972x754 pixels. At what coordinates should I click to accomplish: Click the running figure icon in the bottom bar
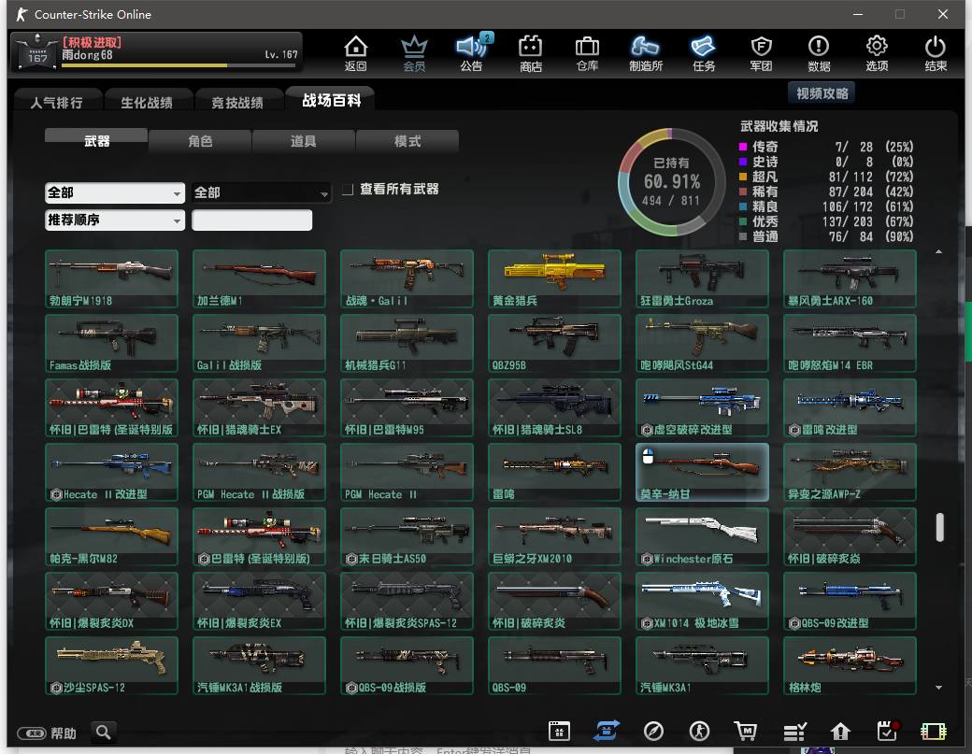click(699, 732)
